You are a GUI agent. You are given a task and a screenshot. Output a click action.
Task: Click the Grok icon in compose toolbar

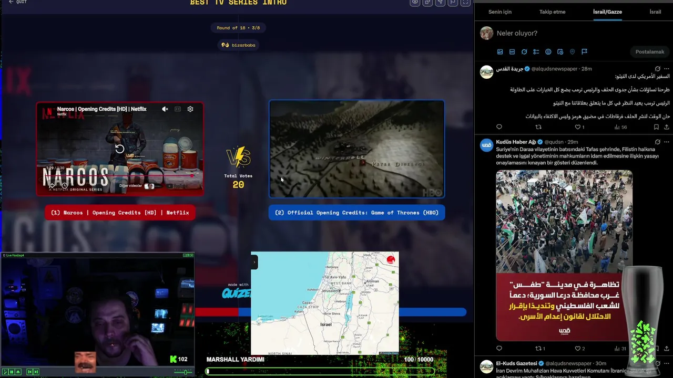[524, 52]
